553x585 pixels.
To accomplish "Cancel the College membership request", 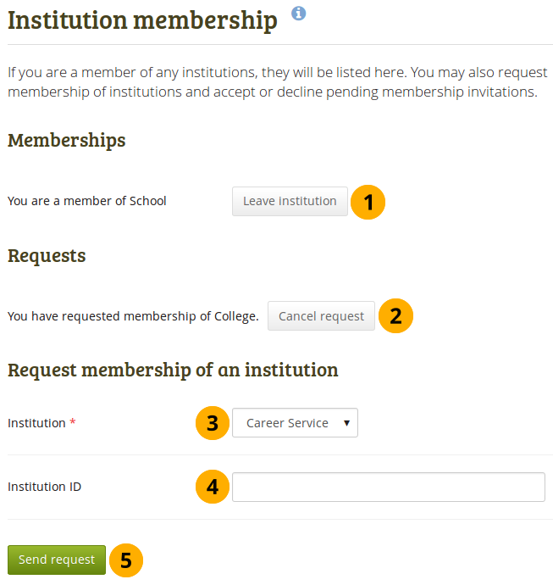I will (x=321, y=316).
